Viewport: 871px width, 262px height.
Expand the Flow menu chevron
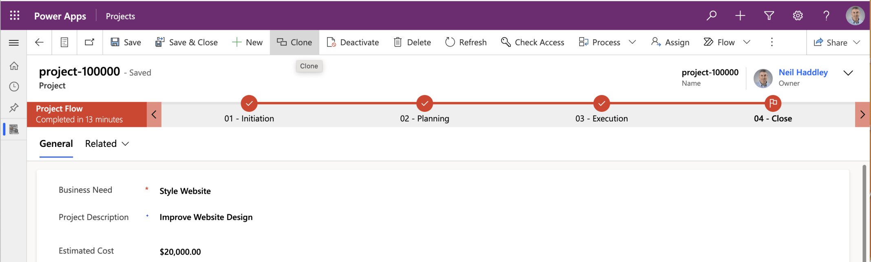[747, 42]
